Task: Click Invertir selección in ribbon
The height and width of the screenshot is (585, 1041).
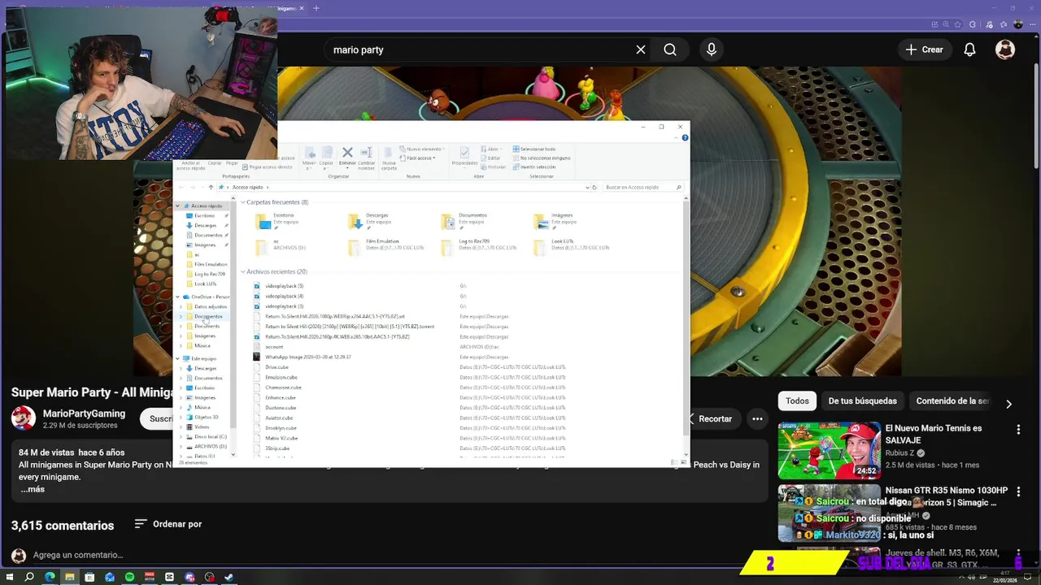Action: pyautogui.click(x=534, y=167)
